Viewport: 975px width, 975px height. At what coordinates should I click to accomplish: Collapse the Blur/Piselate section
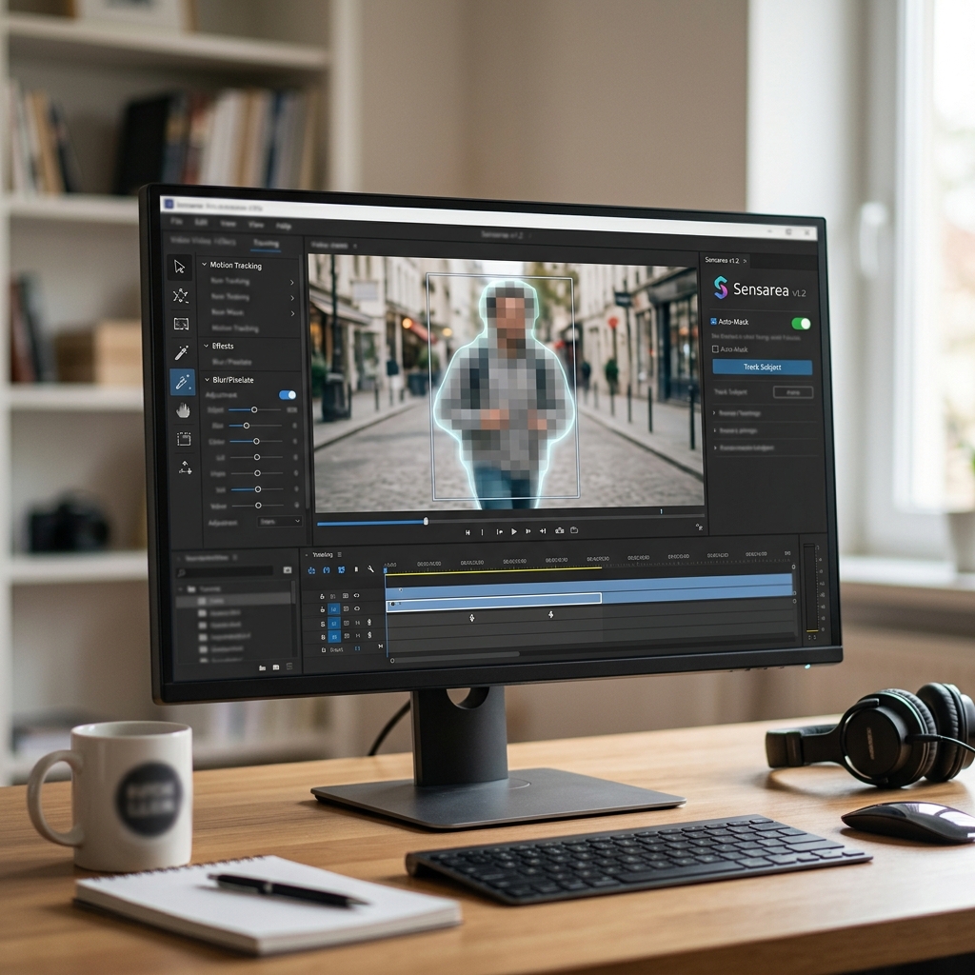[x=207, y=379]
